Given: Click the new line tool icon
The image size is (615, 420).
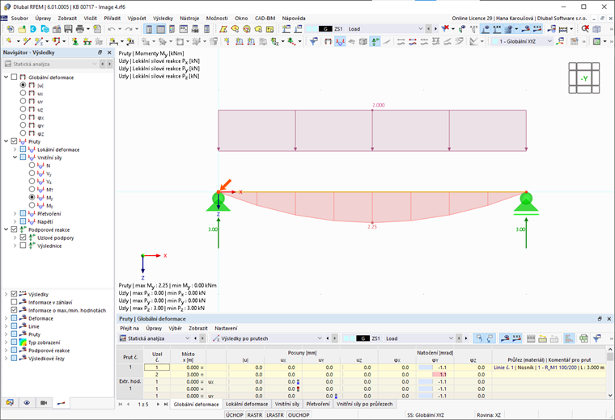Looking at the screenshot, I should 26,41.
